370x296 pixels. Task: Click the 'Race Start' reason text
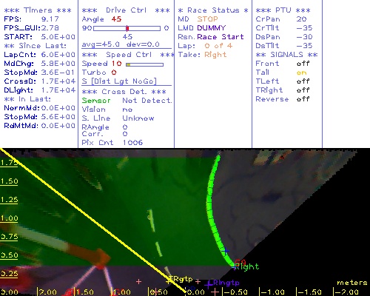point(221,37)
